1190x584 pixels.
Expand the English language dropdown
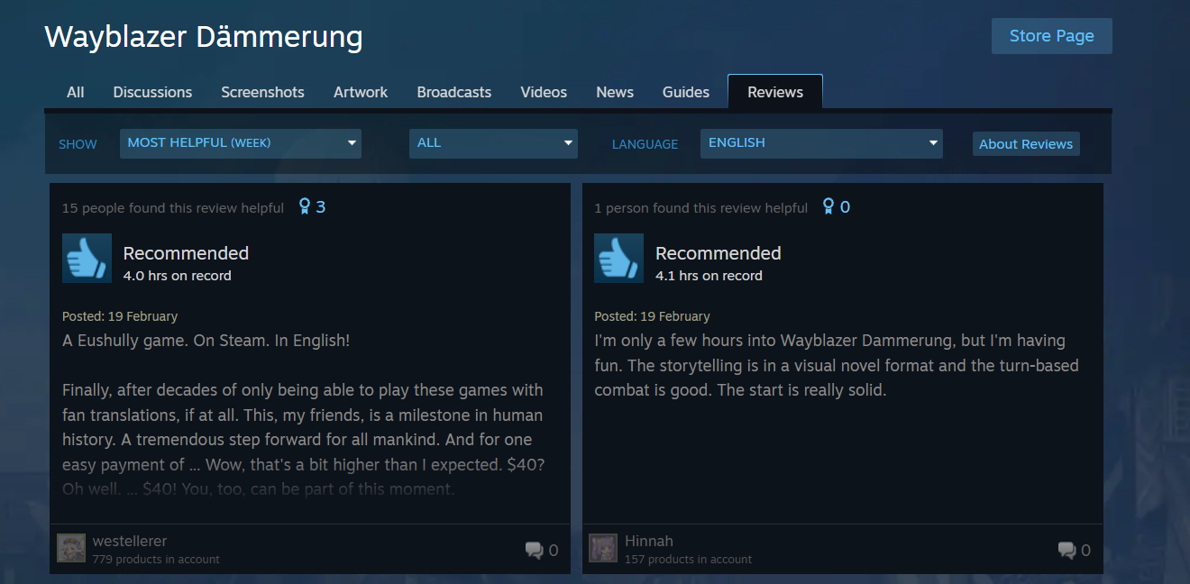[x=821, y=143]
